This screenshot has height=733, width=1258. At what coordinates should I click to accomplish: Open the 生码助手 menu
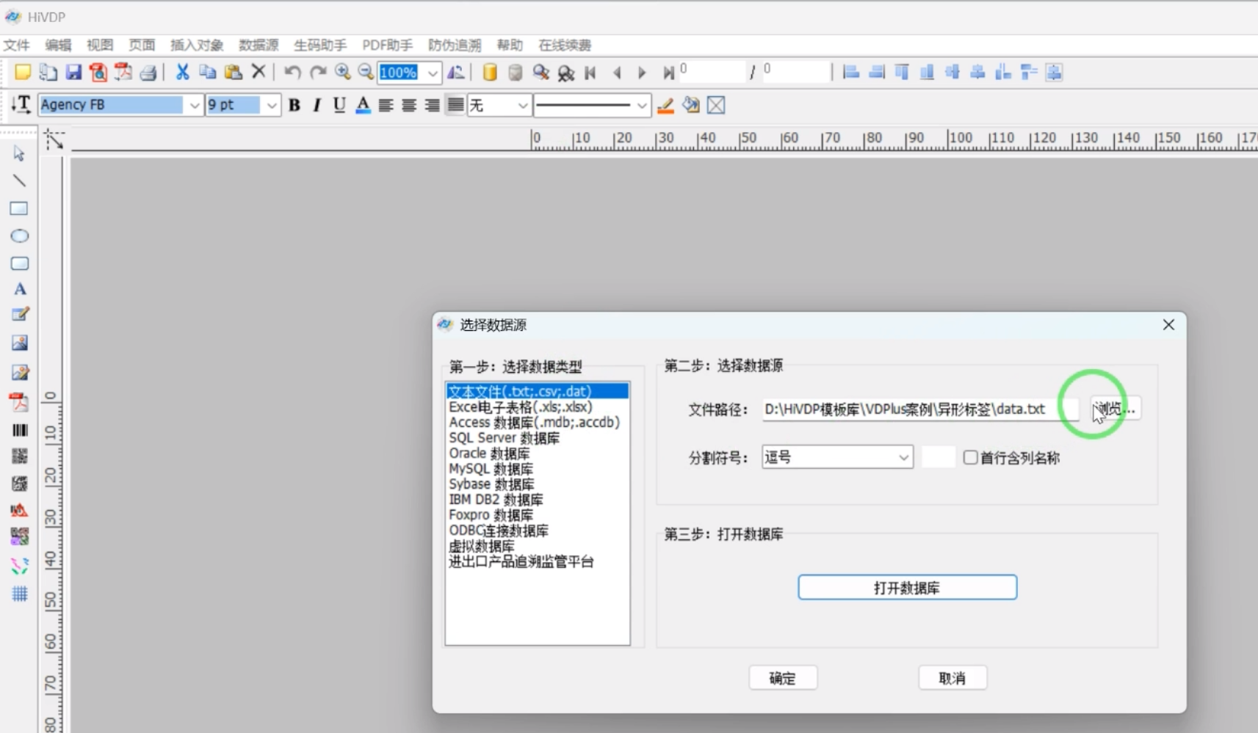[x=320, y=45]
